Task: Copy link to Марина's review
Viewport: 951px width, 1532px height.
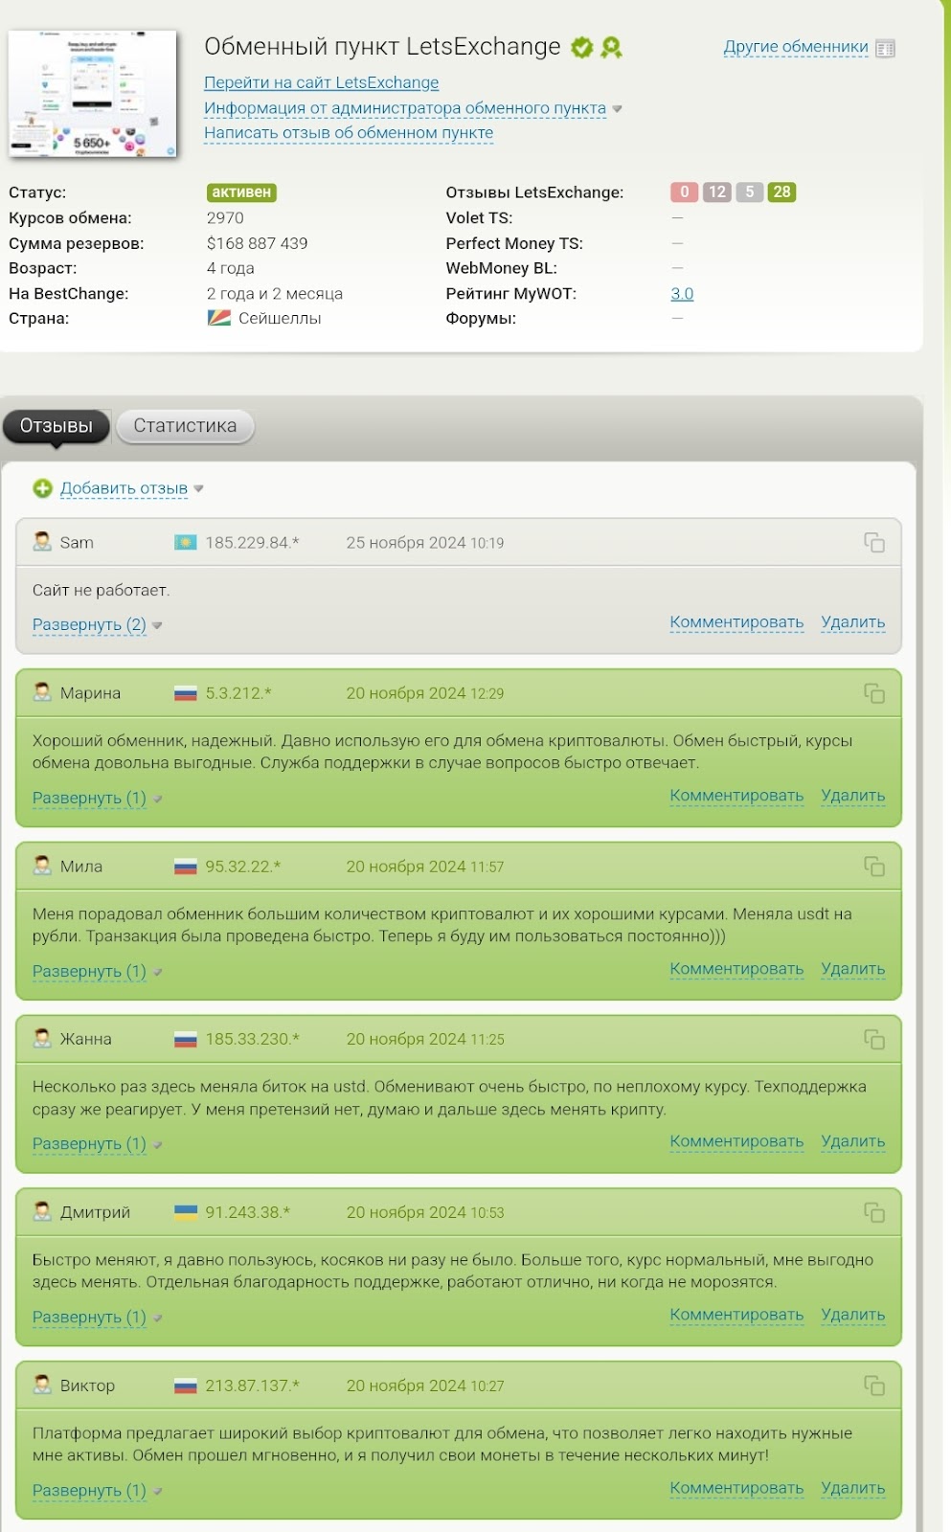Action: tap(873, 693)
